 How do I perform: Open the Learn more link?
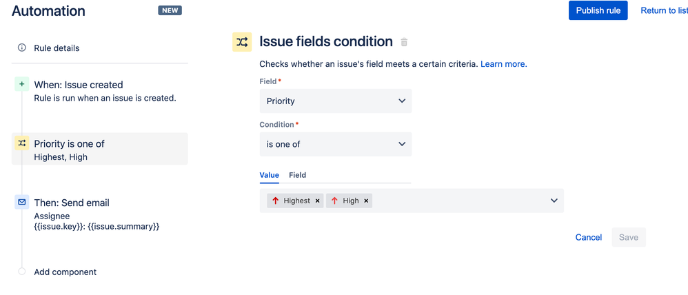(x=503, y=64)
